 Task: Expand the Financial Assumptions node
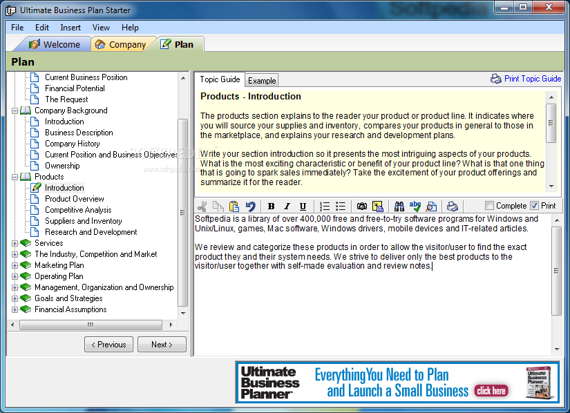(15, 310)
